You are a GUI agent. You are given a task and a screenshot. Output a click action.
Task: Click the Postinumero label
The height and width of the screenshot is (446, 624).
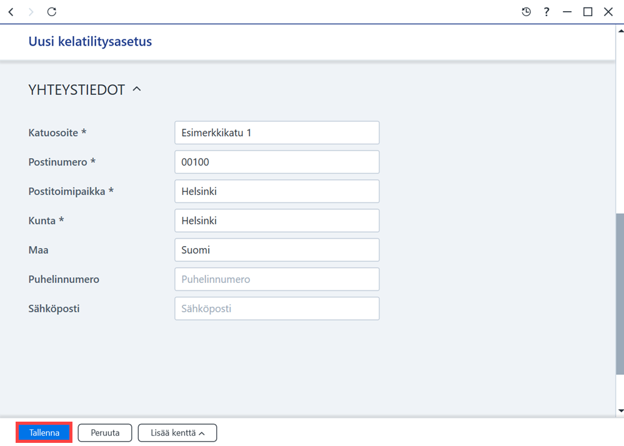pyautogui.click(x=62, y=162)
